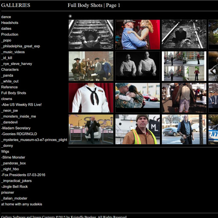Open the Wigs gallery link
This screenshot has width=218, height=218.
[x=5, y=152]
